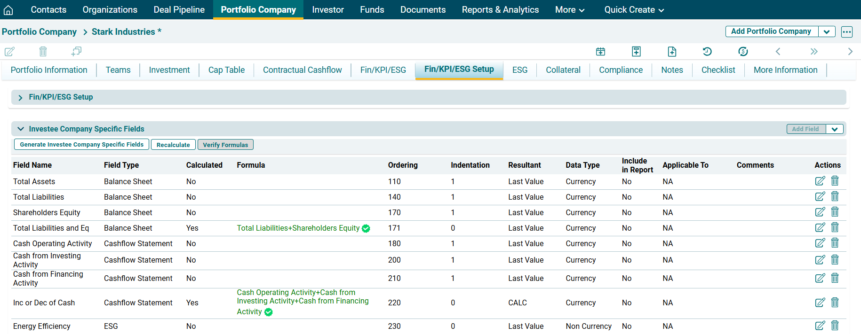Click the Verify Formulas button

225,145
